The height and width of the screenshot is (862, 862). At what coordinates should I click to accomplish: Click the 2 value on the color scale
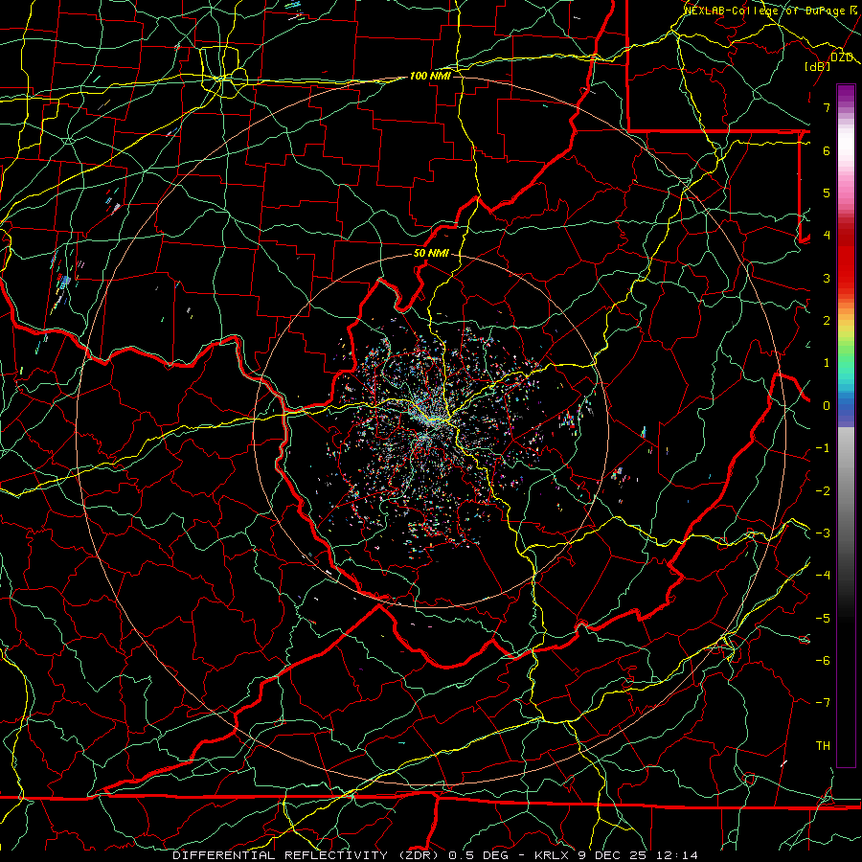click(x=827, y=321)
